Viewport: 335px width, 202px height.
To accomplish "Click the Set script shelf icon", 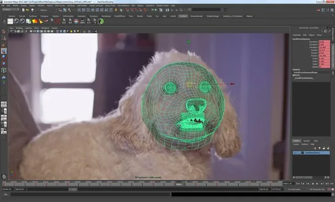I will (70, 21).
